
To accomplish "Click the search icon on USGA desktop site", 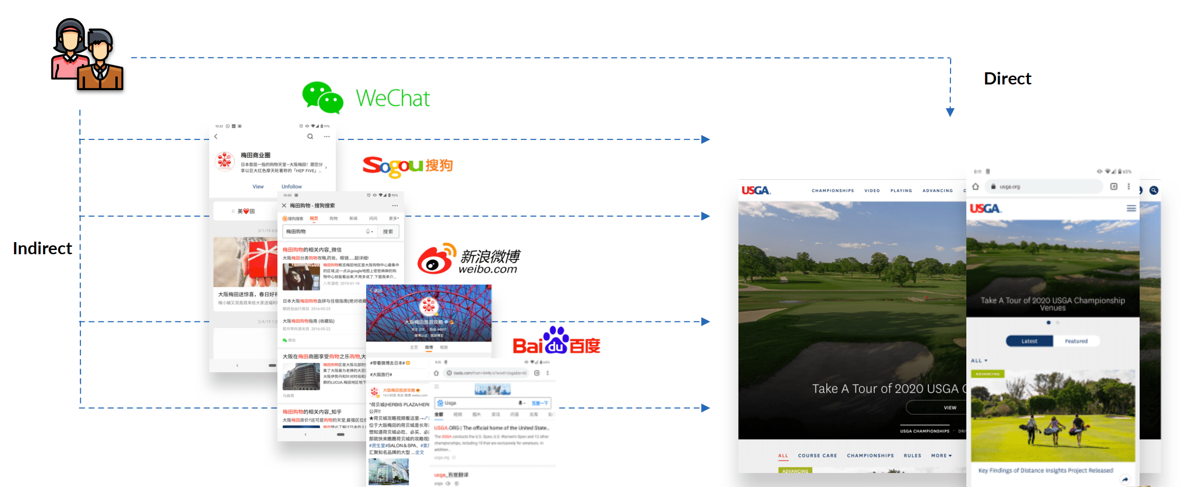I will pyautogui.click(x=1154, y=190).
